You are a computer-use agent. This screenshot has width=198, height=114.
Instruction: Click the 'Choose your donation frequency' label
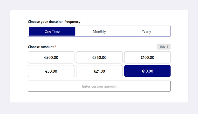point(54,22)
